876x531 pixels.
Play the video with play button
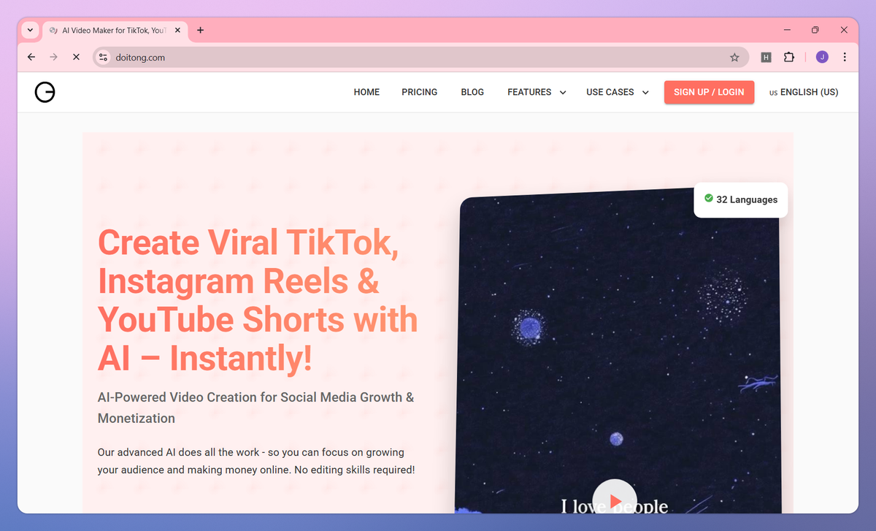[615, 500]
